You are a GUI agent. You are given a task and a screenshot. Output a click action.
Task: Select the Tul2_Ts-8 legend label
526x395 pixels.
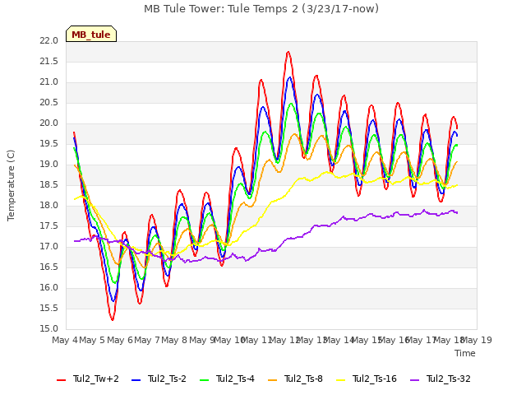[303, 379]
